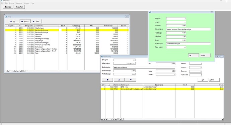Click the question mark locator in Bilag navigator
Image resolution: width=231 pixels, height=125 pixels.
(x=13, y=71)
